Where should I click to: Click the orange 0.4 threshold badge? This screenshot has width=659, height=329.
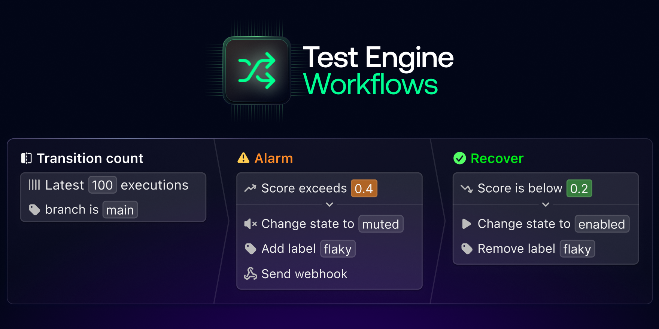coord(364,188)
